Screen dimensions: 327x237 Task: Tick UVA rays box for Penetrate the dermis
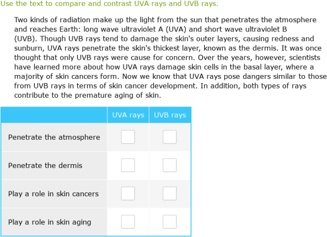tap(128, 165)
